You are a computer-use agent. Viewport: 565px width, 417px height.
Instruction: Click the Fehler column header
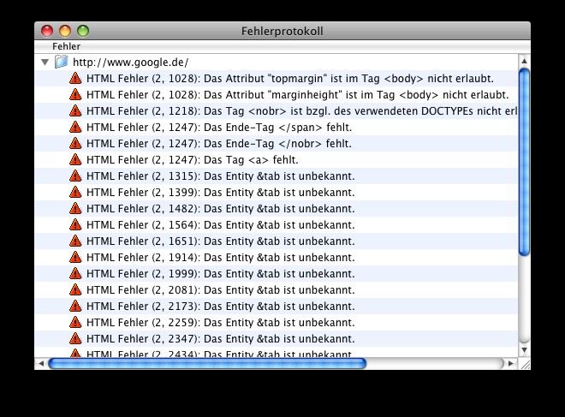pyautogui.click(x=66, y=46)
